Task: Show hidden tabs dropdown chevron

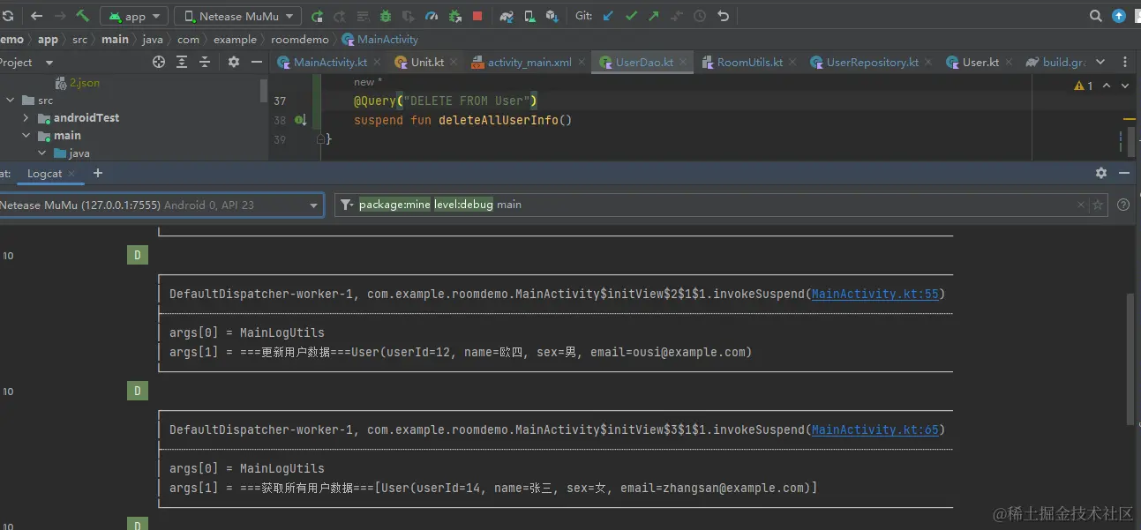Action: click(x=1100, y=62)
